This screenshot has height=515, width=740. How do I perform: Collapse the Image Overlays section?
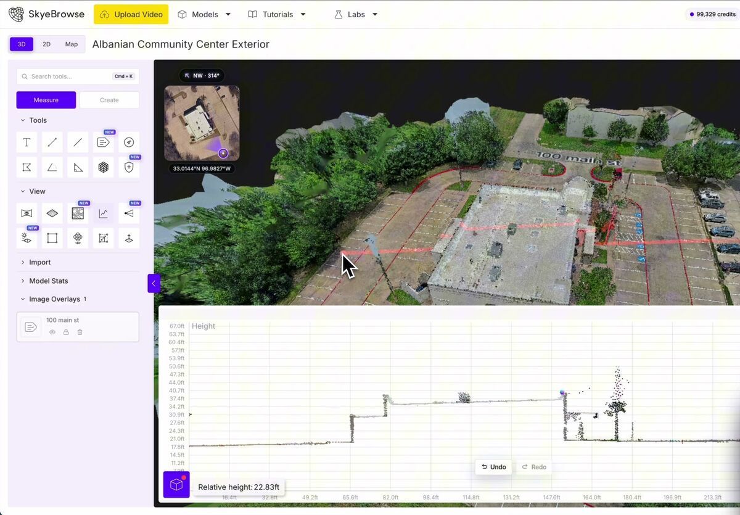(x=52, y=299)
